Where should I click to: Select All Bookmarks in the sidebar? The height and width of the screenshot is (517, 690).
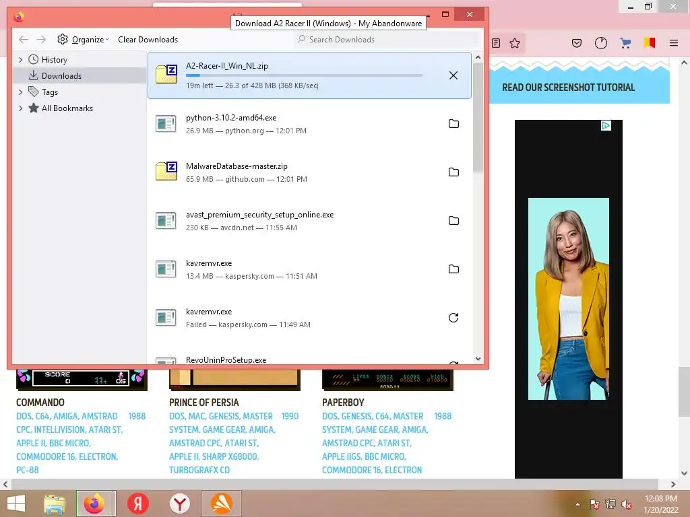(x=67, y=108)
